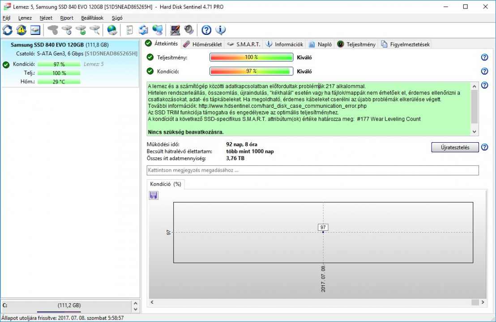Click the text 'Nincs szükség beavatkozásra.'
The image size is (496, 322).
(186, 132)
